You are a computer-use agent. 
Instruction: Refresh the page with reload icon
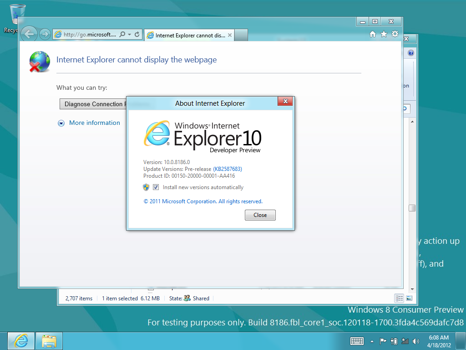point(137,35)
